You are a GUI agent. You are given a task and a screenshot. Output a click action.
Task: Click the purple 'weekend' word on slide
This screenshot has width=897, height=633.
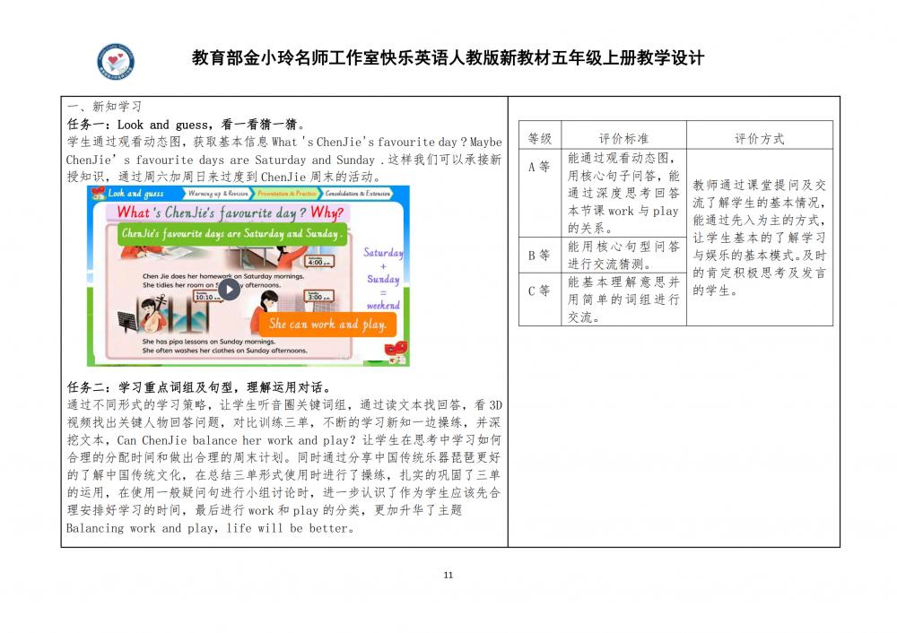[383, 306]
